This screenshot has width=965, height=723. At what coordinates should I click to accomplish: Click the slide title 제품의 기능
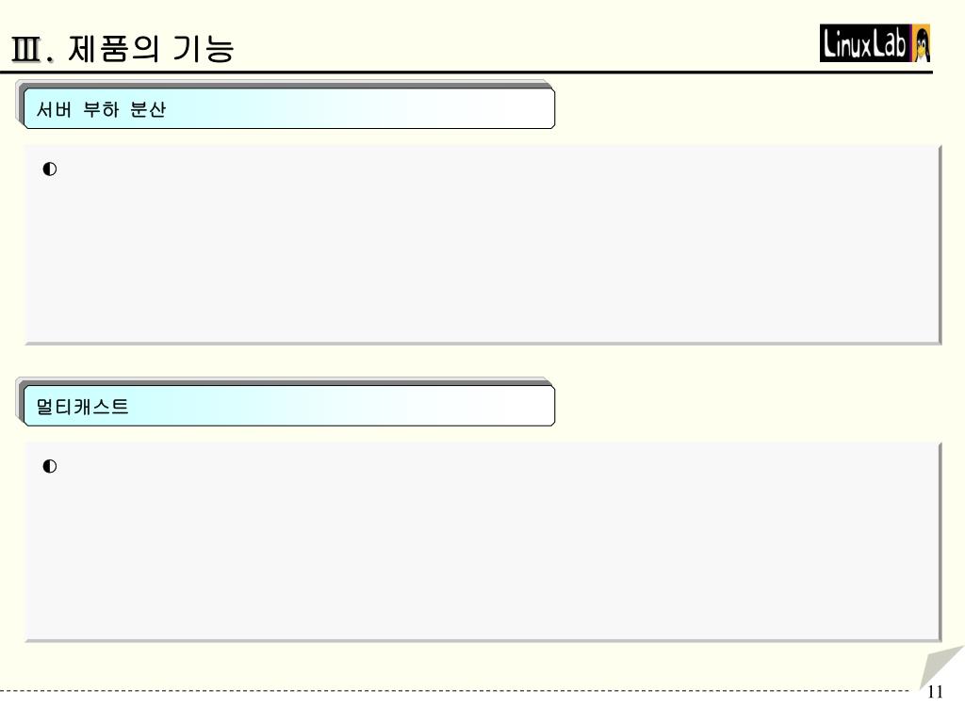pos(152,49)
